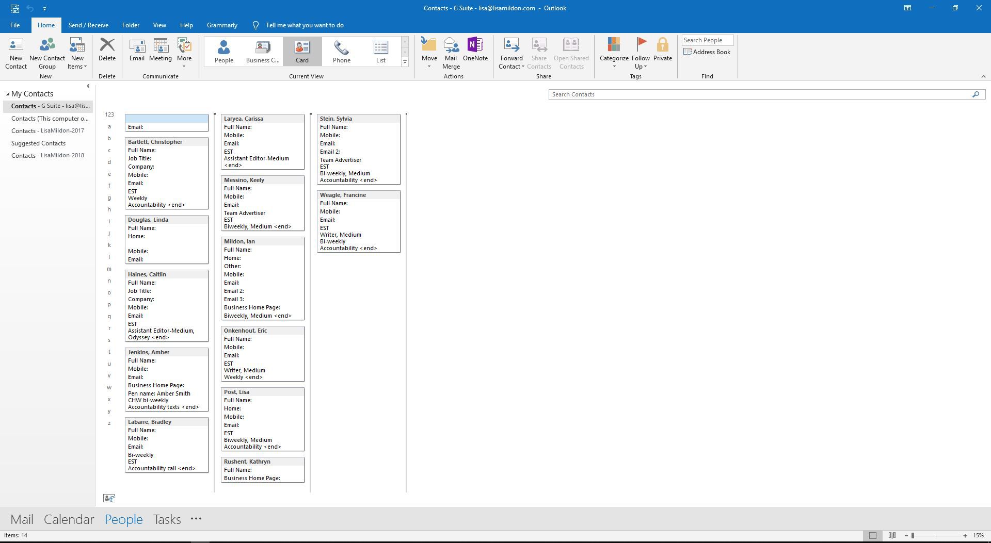Open the Help tab
Screen dimensions: 991x543
coord(186,25)
